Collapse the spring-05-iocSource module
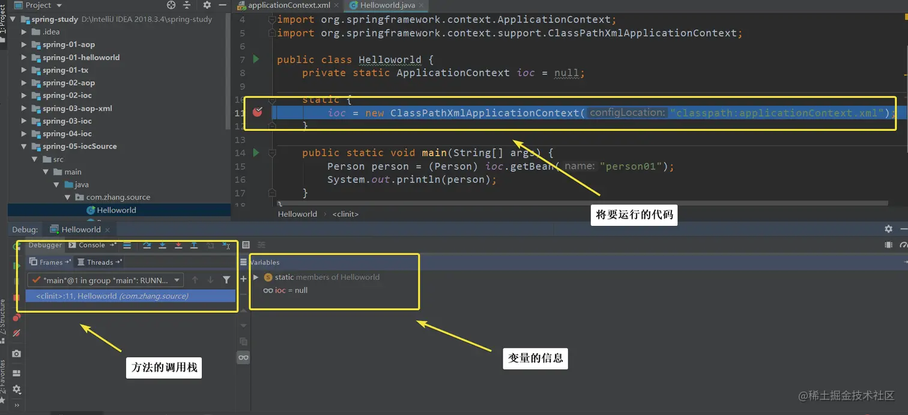This screenshot has width=908, height=415. tap(24, 146)
